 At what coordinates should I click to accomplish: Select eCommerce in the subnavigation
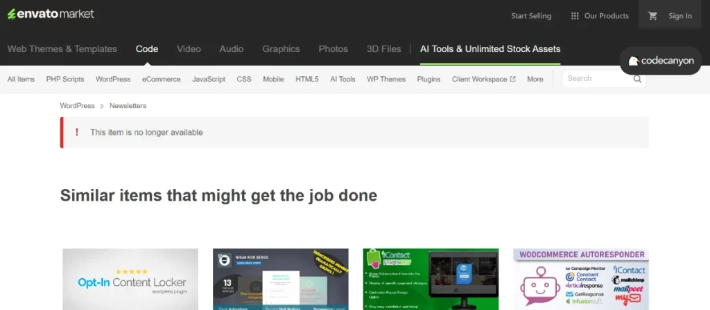(x=161, y=79)
